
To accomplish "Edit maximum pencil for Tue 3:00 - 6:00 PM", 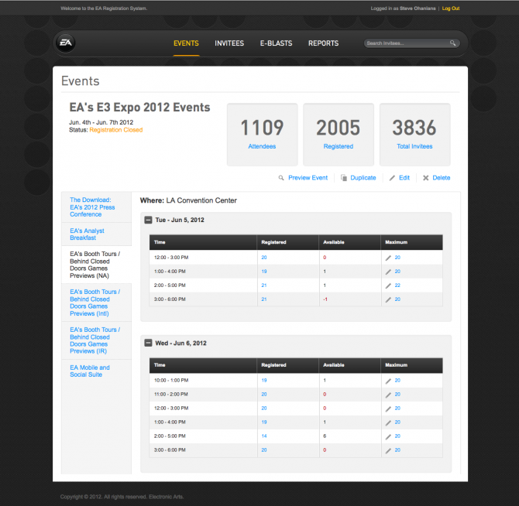I will (x=388, y=299).
